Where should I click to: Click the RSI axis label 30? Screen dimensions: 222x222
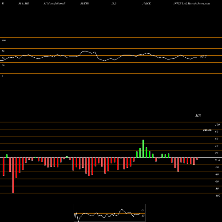[x=3, y=65]
